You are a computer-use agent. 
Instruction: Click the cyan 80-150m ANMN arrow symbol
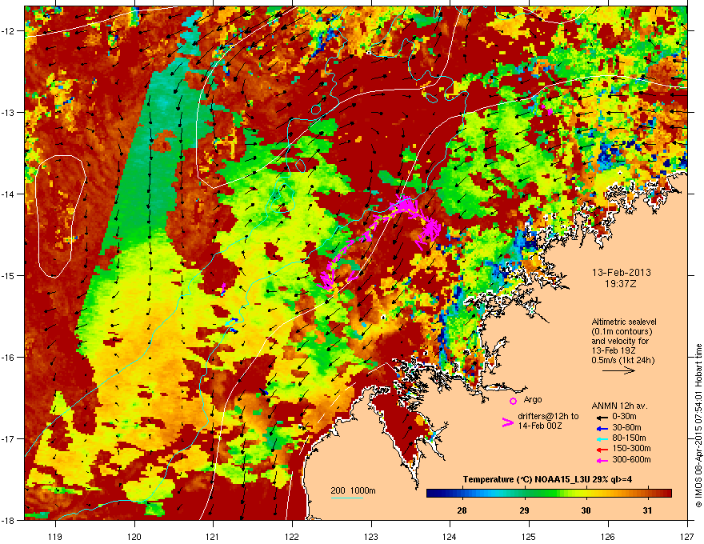click(x=601, y=438)
